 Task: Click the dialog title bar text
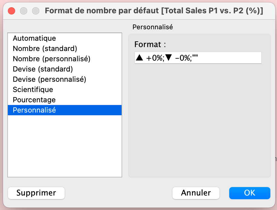tap(154, 11)
